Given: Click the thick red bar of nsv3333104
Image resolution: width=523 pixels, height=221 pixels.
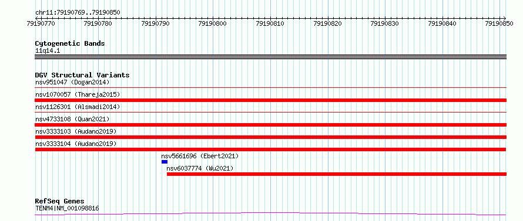Looking at the screenshot, I should [x=270, y=149].
